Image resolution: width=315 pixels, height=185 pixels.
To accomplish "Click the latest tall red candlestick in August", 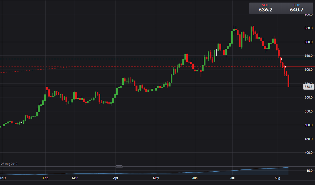I will 288,81.
